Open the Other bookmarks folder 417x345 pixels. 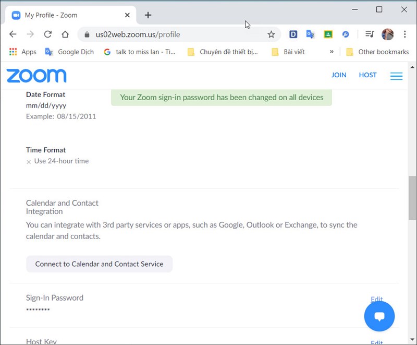377,52
